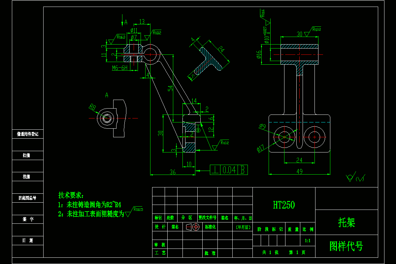Select the view label A above the R8 view
The height and width of the screenshot is (264, 396).
[107, 95]
